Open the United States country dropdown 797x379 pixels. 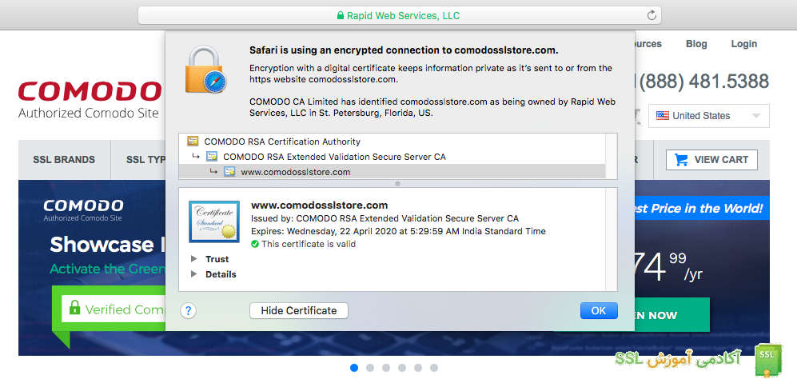point(709,115)
